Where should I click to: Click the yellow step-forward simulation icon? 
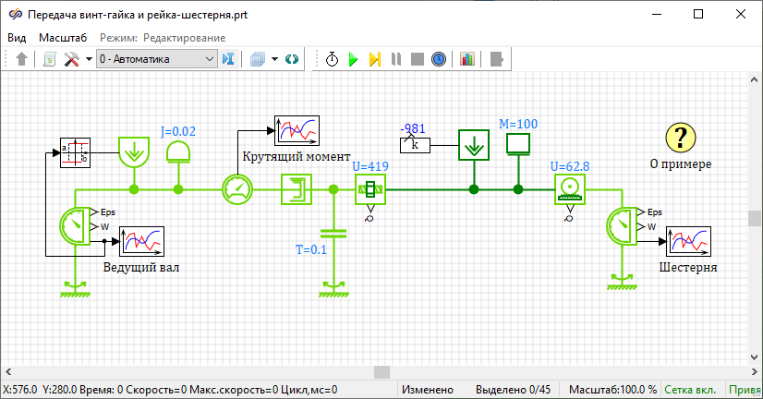pyautogui.click(x=374, y=59)
